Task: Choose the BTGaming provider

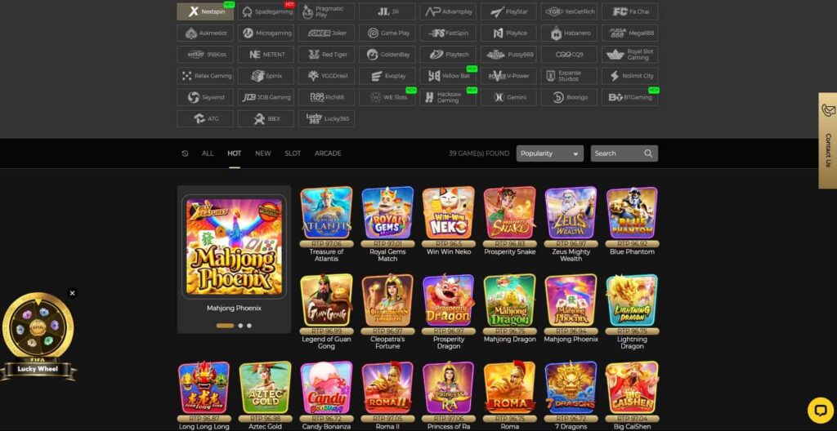Action: coord(630,97)
